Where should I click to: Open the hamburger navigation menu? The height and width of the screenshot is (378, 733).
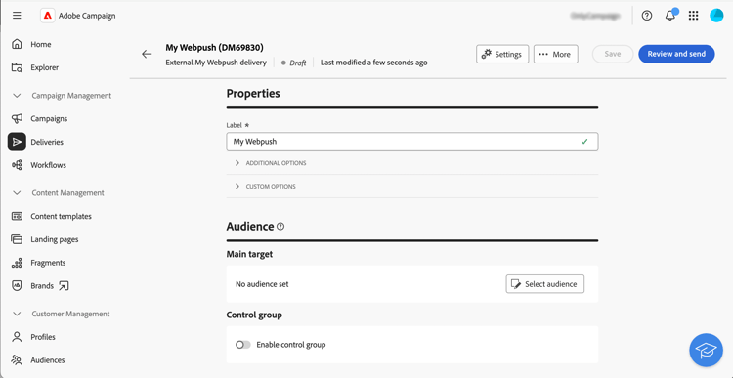pos(17,16)
